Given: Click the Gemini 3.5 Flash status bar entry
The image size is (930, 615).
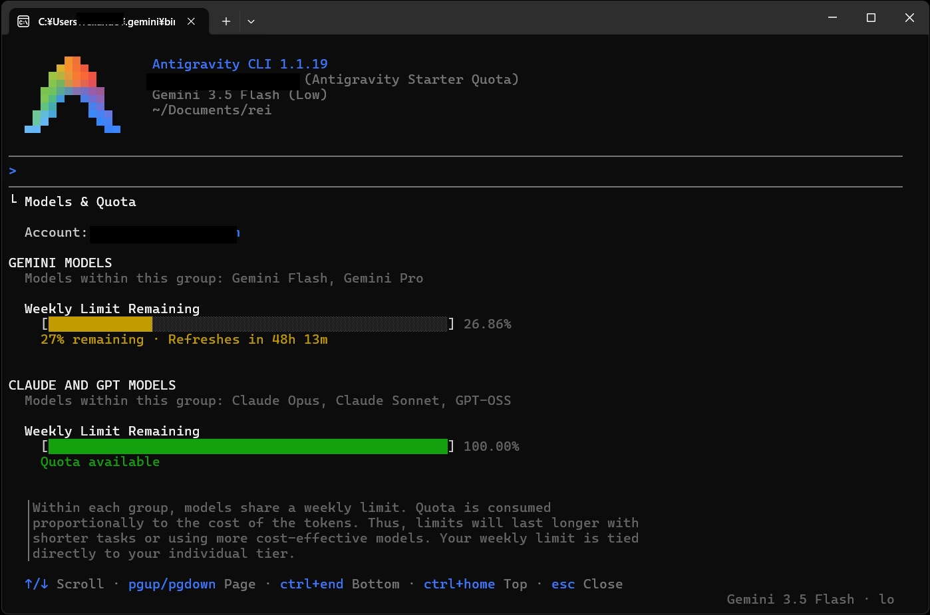Looking at the screenshot, I should point(810,599).
